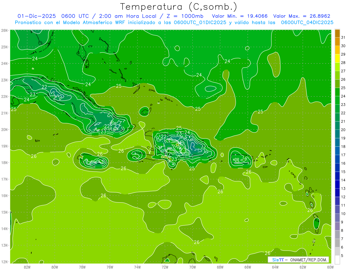Click the latitude label "18N"
The width and height of the screenshot is (351, 271).
click(4, 163)
